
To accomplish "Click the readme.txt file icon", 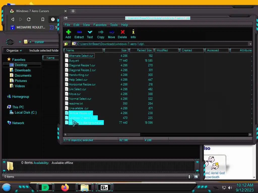I will pos(67,103).
